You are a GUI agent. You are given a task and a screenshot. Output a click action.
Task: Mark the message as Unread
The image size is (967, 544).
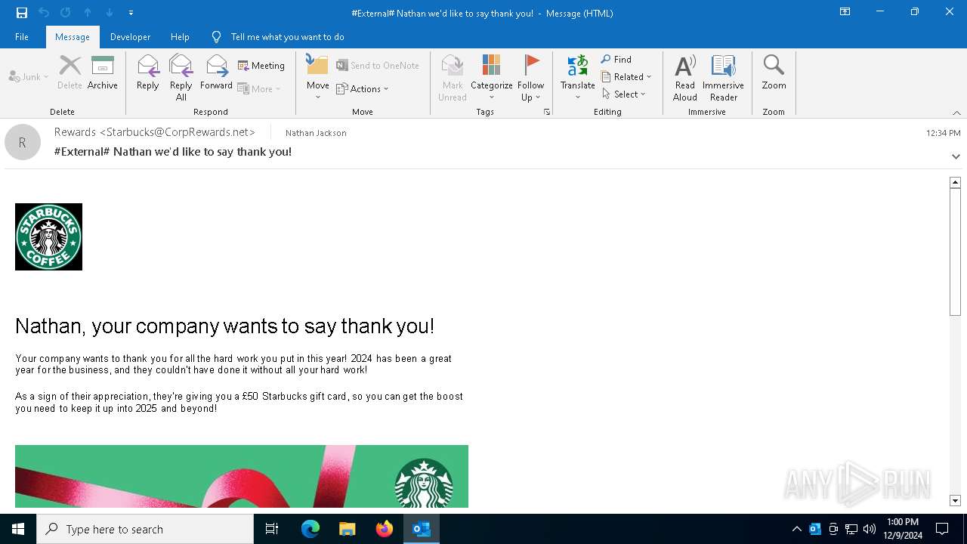[453, 78]
